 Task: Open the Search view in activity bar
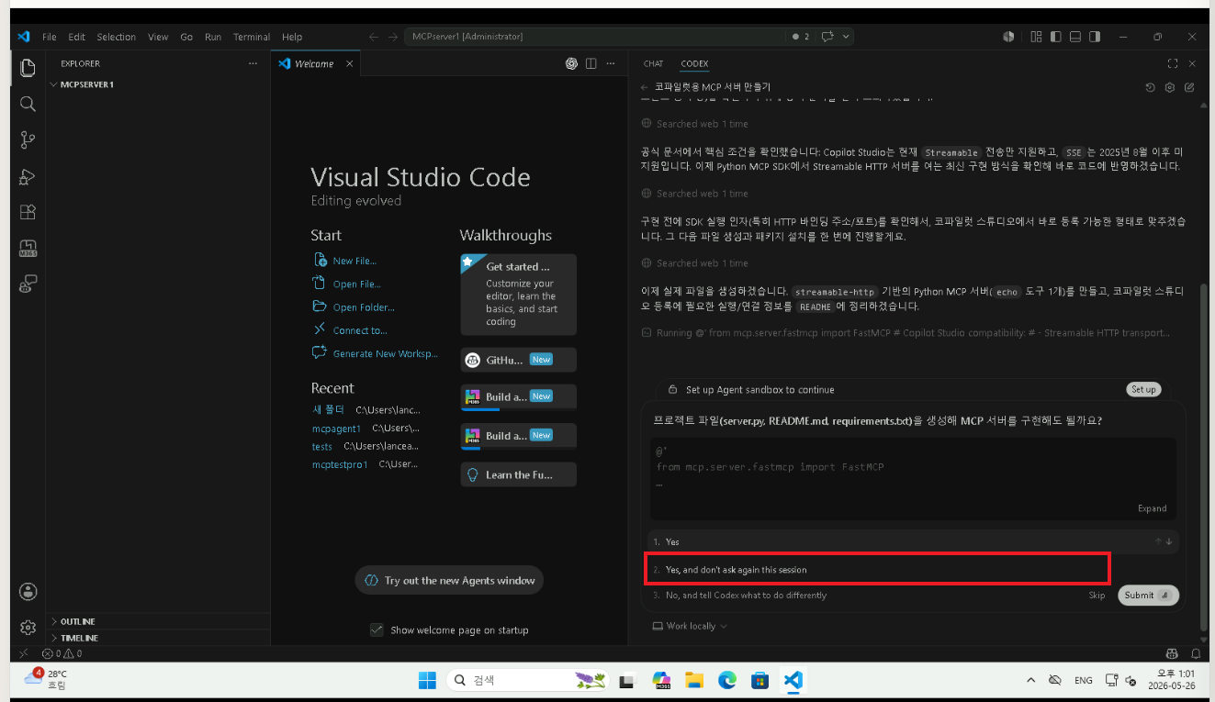pyautogui.click(x=28, y=104)
